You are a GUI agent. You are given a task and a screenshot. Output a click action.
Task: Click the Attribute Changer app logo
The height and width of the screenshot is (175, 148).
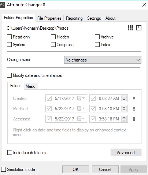tap(3, 5)
